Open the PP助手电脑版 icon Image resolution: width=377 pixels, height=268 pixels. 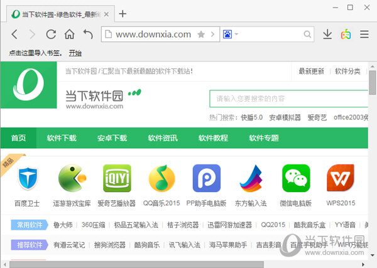coord(207,178)
